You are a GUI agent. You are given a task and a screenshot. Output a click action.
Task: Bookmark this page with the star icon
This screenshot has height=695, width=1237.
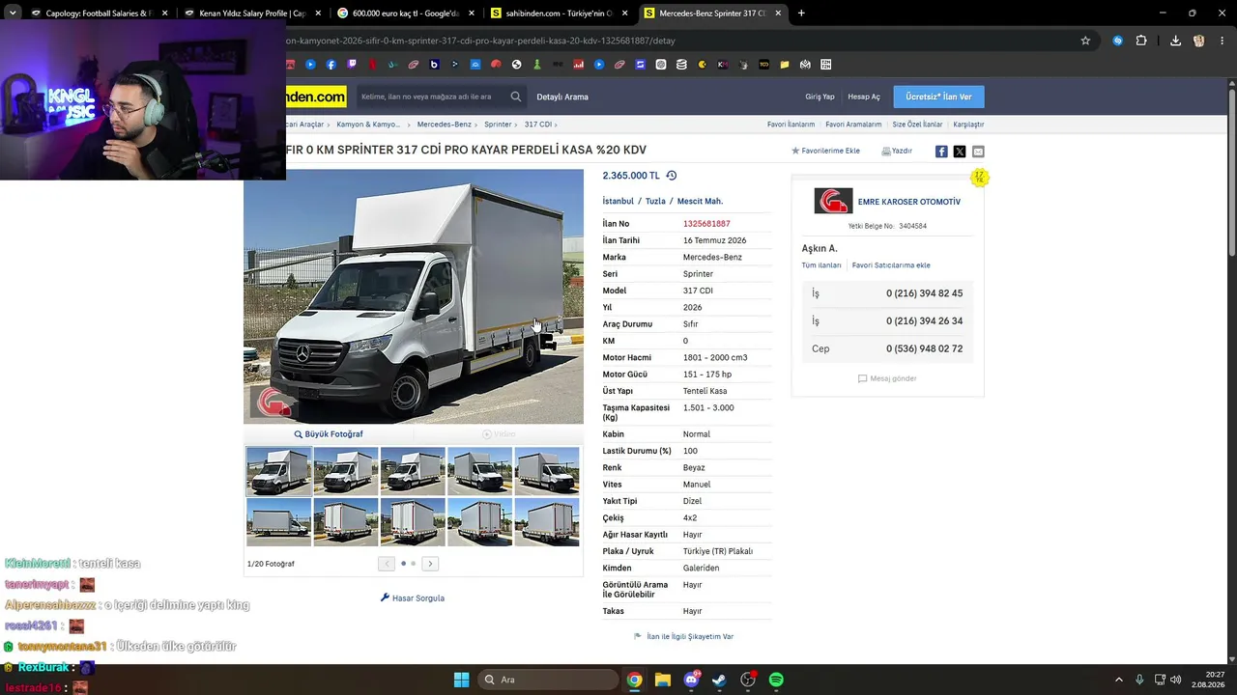coord(1085,41)
